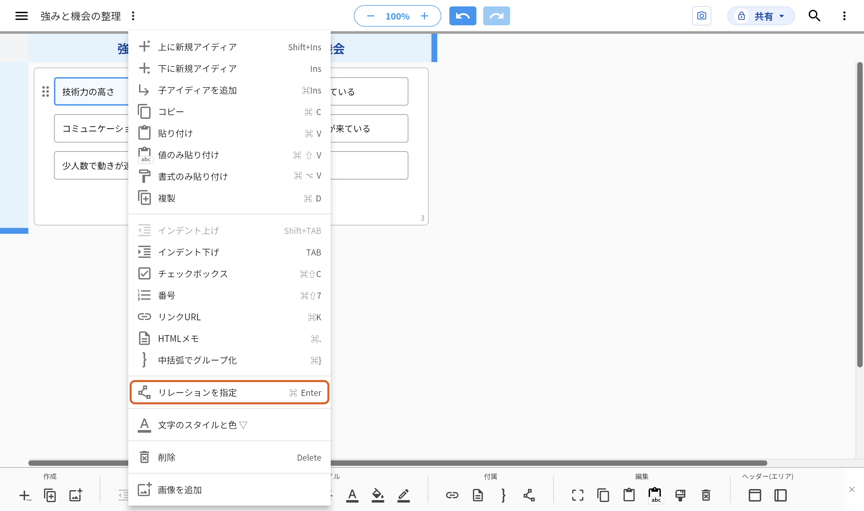Click the delete trash icon in 編集
This screenshot has height=511, width=864.
(x=706, y=495)
